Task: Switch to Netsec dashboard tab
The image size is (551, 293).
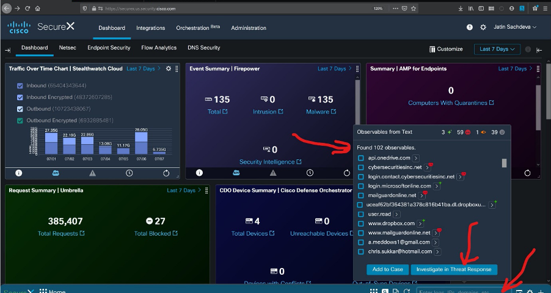Action: tap(67, 48)
